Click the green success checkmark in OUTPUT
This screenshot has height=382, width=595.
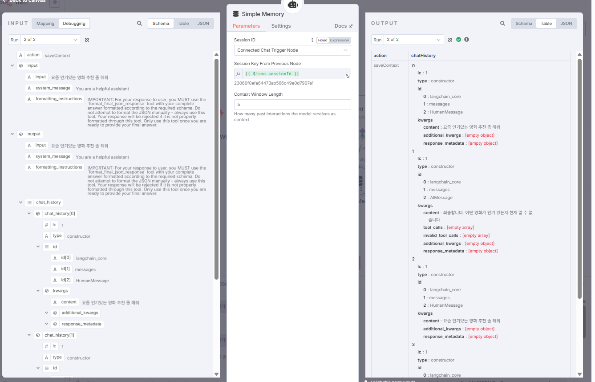pos(458,40)
